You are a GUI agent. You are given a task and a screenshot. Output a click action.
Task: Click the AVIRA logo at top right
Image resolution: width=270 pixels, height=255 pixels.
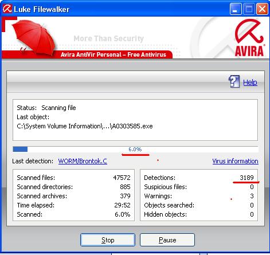click(x=249, y=38)
